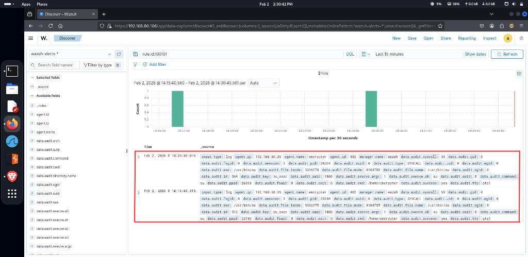The height and width of the screenshot is (257, 528).
Task: Click the Discover breadcrumb
Action: click(68, 38)
